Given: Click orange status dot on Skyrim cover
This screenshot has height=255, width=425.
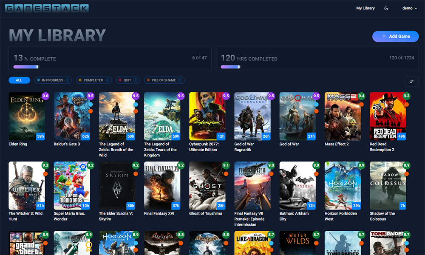Looking at the screenshot, I should pyautogui.click(x=136, y=174).
